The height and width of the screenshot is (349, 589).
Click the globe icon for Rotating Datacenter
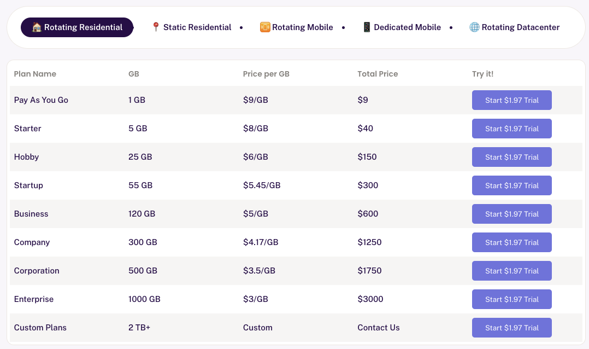click(474, 27)
